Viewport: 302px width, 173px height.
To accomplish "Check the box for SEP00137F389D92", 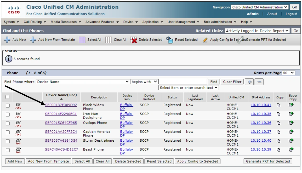I will 8,106.
